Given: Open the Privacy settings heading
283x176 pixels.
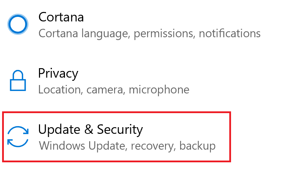Looking at the screenshot, I should click(58, 73).
